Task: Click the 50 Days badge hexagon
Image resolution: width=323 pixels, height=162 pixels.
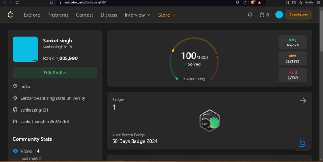Action: [210, 120]
